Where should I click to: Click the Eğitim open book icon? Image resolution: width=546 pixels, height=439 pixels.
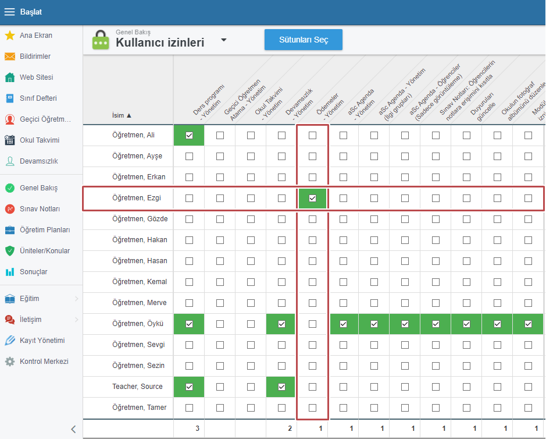click(10, 299)
